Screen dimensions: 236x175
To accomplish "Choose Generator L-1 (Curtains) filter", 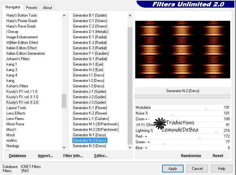I will point(91,119).
